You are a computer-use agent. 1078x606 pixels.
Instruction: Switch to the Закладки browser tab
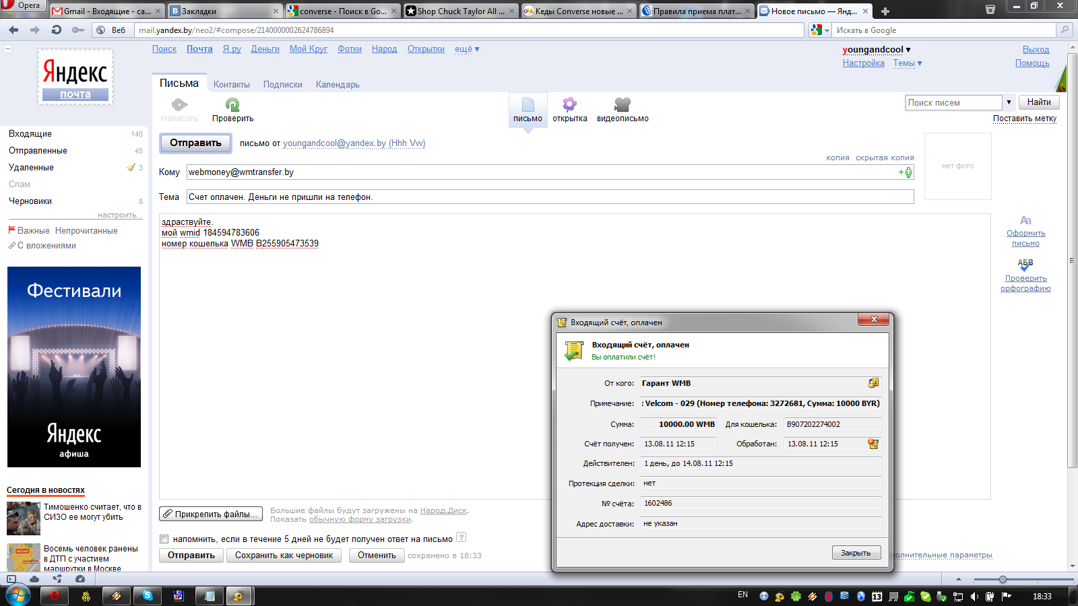[225, 11]
